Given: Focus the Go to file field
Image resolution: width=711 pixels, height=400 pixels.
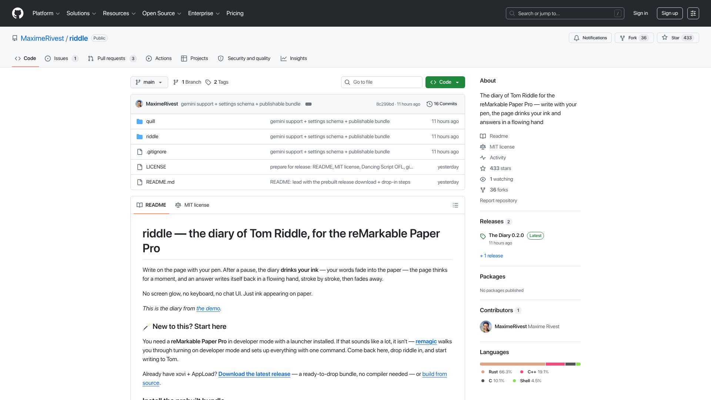Looking at the screenshot, I should [x=382, y=82].
